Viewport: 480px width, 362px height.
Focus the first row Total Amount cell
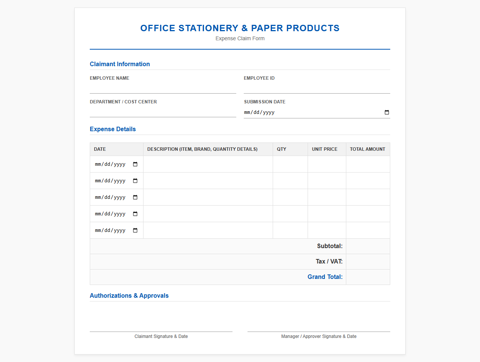368,164
